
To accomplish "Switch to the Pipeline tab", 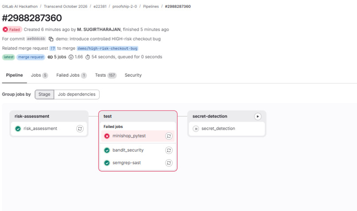I will 14,75.
